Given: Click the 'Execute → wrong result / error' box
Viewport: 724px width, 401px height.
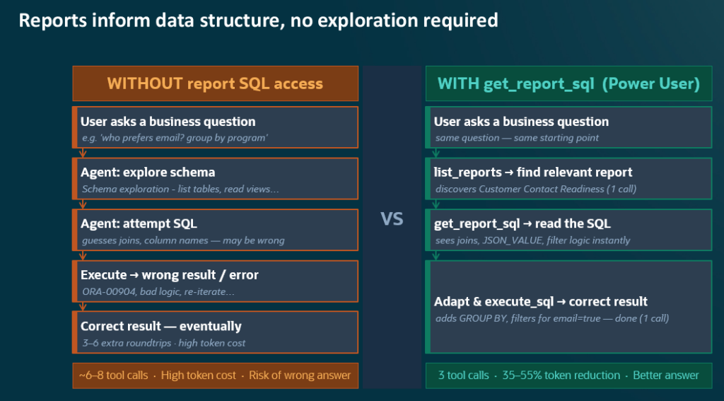Looking at the screenshot, I should pyautogui.click(x=215, y=281).
